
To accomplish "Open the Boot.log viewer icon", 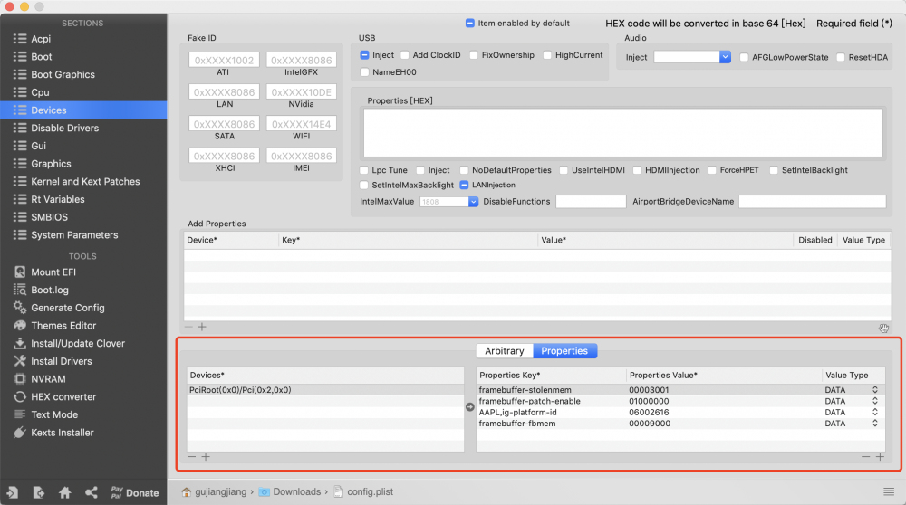I will click(20, 290).
